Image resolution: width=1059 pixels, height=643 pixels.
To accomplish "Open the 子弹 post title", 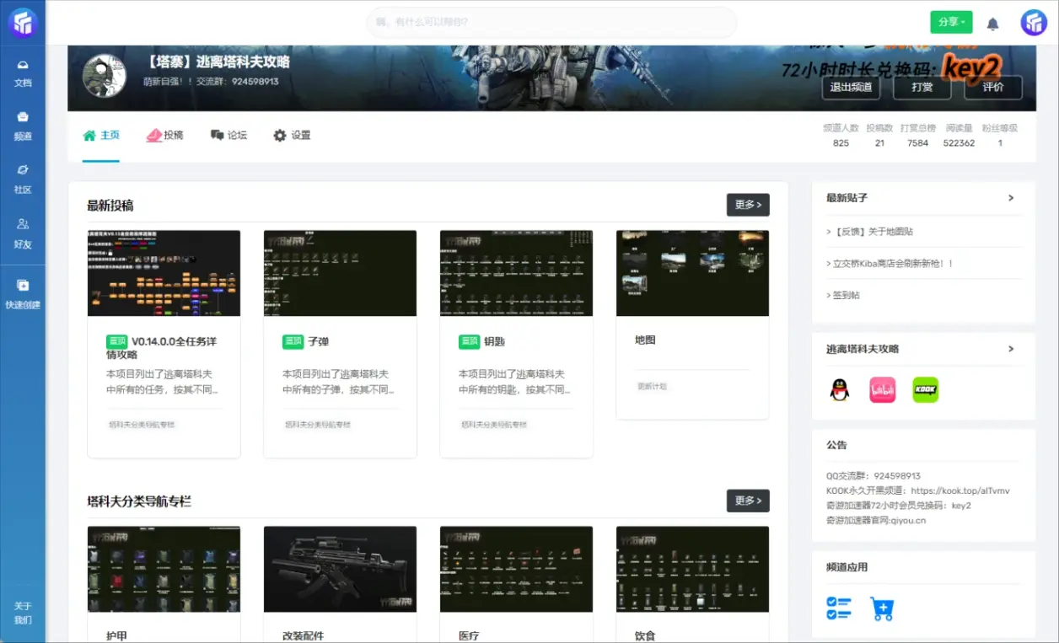I will click(x=319, y=342).
